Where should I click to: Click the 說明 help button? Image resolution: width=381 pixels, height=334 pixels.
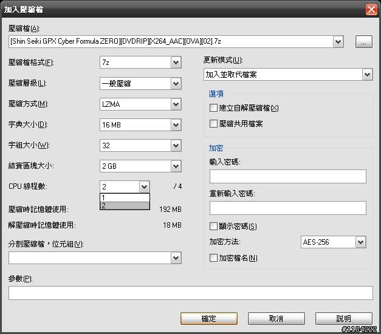click(x=343, y=318)
